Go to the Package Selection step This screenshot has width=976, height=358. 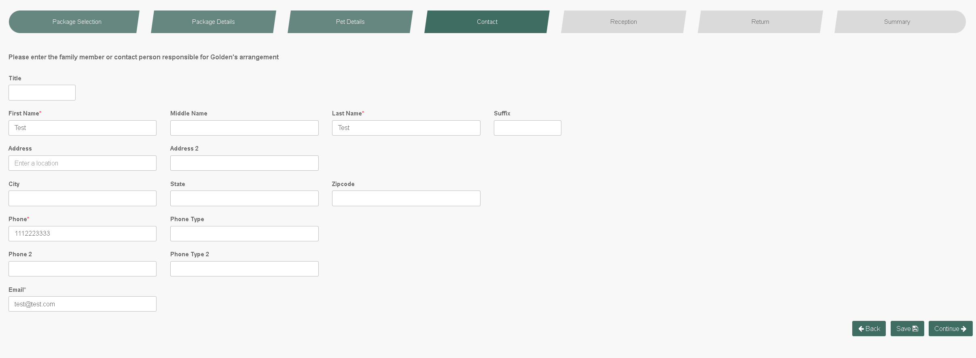(77, 22)
